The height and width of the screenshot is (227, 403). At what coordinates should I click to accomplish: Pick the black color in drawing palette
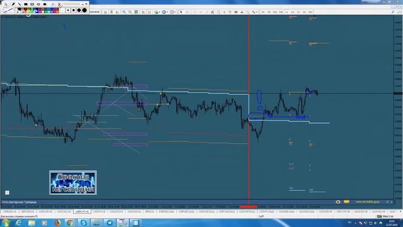pyautogui.click(x=20, y=9)
